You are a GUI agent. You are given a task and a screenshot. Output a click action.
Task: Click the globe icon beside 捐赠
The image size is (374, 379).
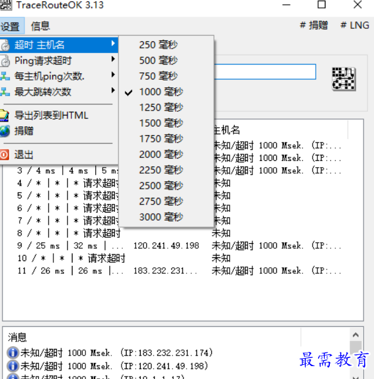click(x=4, y=131)
